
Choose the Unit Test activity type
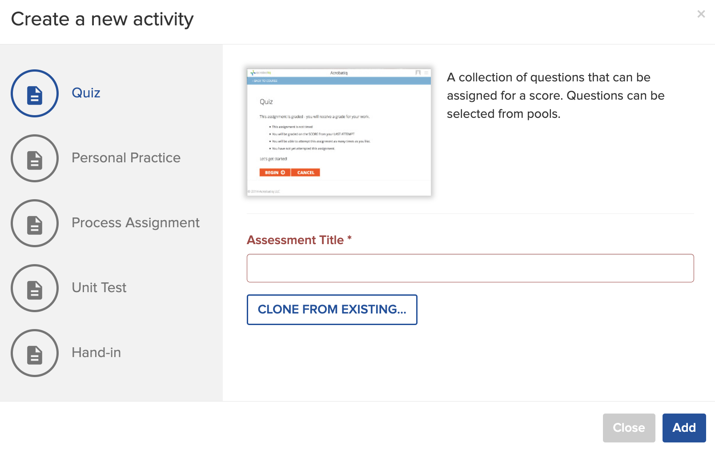99,288
